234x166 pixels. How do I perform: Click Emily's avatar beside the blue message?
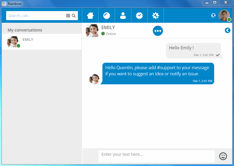click(x=94, y=79)
